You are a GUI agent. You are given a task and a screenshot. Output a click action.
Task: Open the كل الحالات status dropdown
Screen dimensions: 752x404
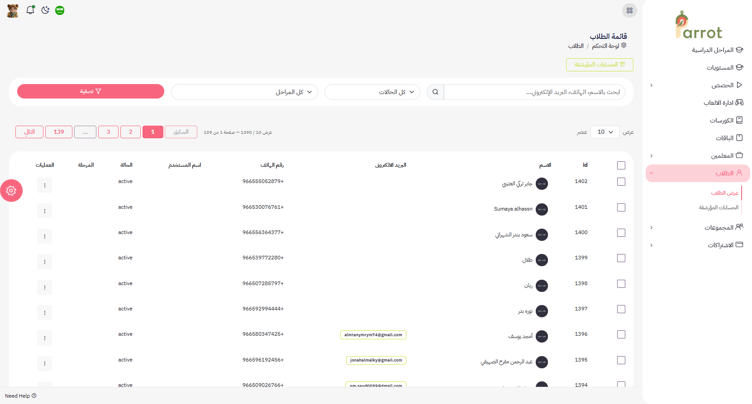[x=372, y=92]
